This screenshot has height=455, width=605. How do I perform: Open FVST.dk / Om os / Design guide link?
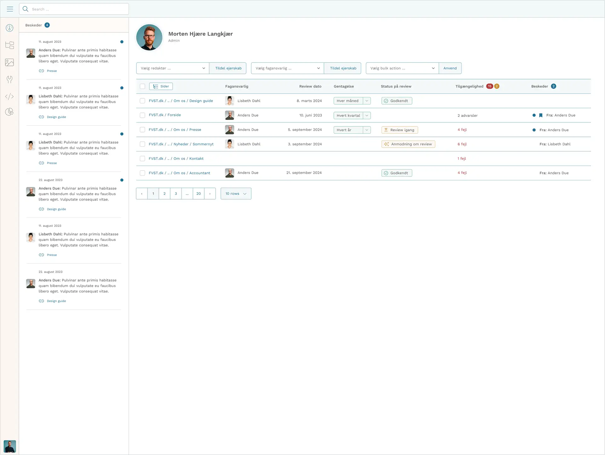coord(181,101)
